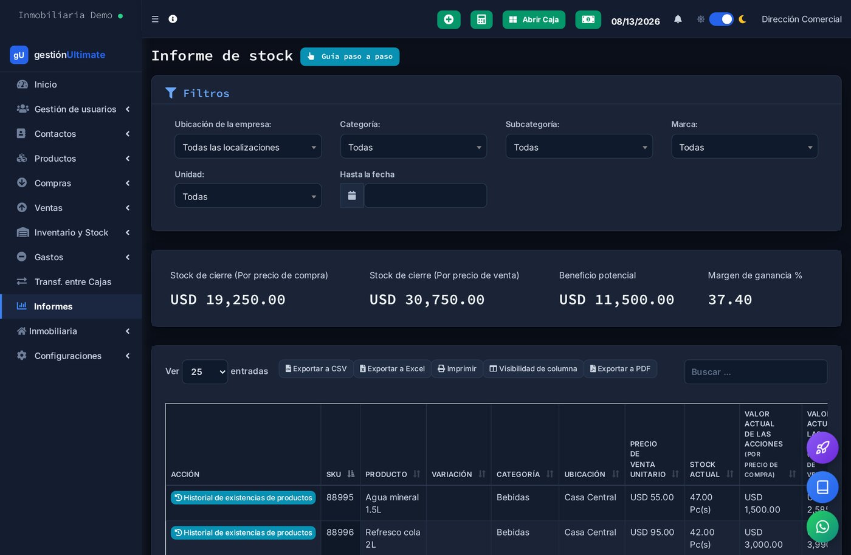Image resolution: width=851 pixels, height=555 pixels.
Task: Export table to CSV
Action: tap(316, 369)
